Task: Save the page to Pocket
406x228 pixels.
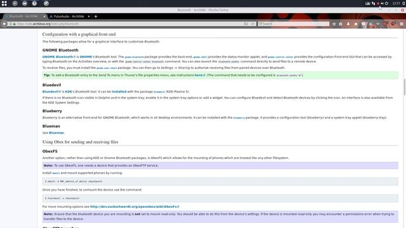Action: pyautogui.click(x=363, y=24)
